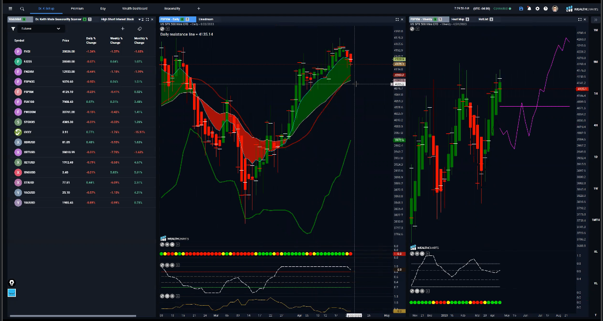Move the weekly oscillator pane down
This screenshot has height=321, width=603.
(x=417, y=254)
